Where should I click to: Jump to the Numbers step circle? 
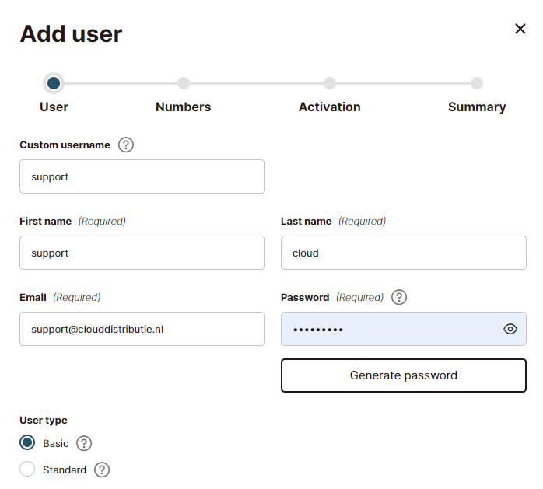click(184, 83)
